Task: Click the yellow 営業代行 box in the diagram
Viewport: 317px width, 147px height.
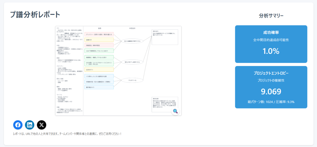Action: click(99, 40)
